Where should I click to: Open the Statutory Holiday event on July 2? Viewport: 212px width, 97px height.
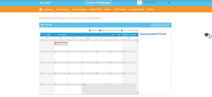click(x=61, y=44)
